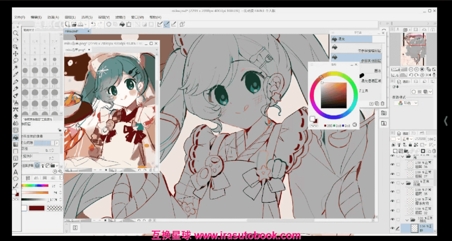Click the help question icon in command bar
Viewport: 452px width, 241px height.
point(182,24)
